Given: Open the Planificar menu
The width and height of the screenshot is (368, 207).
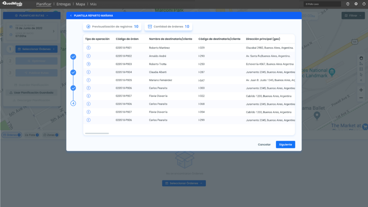Looking at the screenshot, I should click(x=43, y=4).
